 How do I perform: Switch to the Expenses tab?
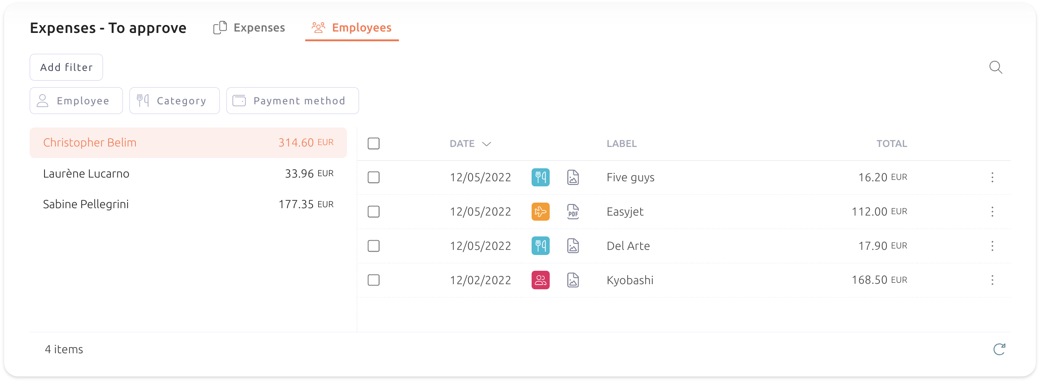tap(250, 28)
